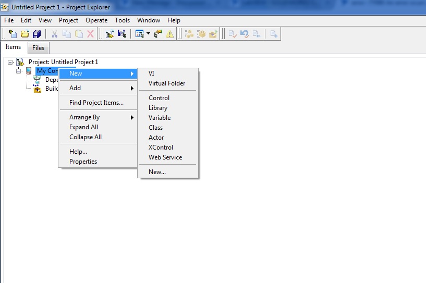Click the Undo Checkout arrow icon
This screenshot has height=283, width=426.
pyautogui.click(x=244, y=34)
